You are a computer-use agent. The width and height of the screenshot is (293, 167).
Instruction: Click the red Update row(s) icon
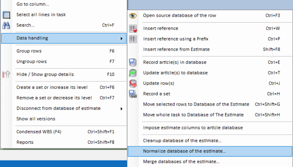133,84
